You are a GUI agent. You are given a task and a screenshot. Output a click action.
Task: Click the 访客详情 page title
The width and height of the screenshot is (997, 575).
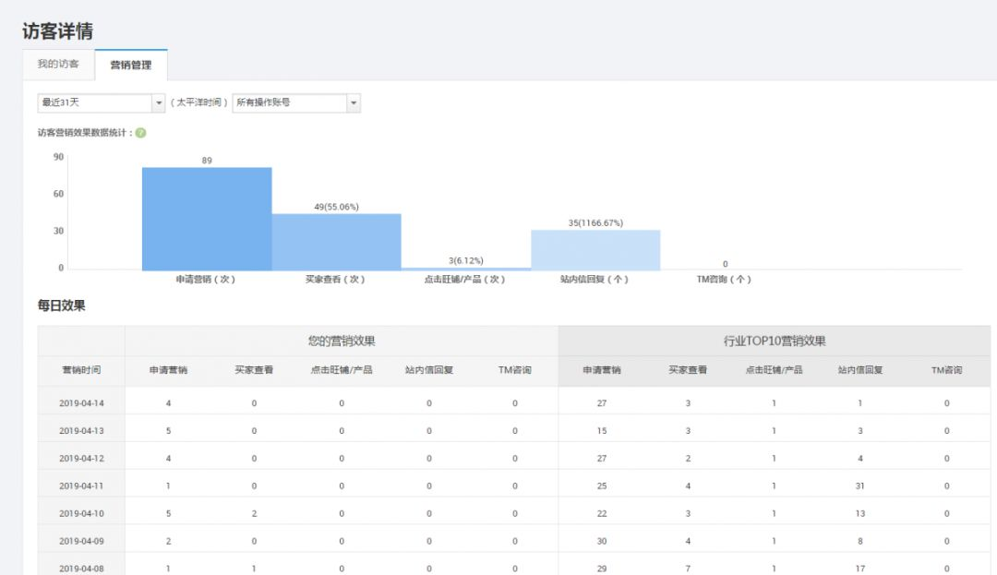[57, 31]
